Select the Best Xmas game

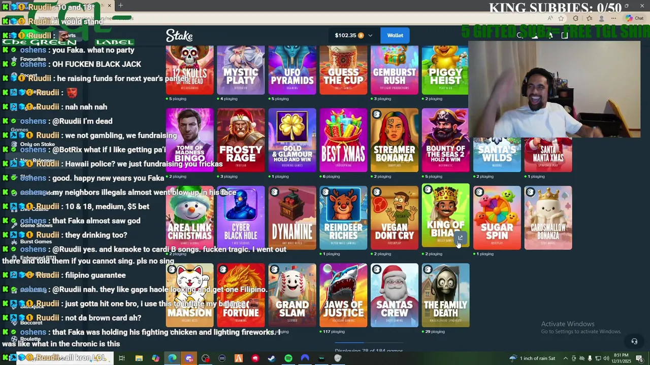coord(343,140)
